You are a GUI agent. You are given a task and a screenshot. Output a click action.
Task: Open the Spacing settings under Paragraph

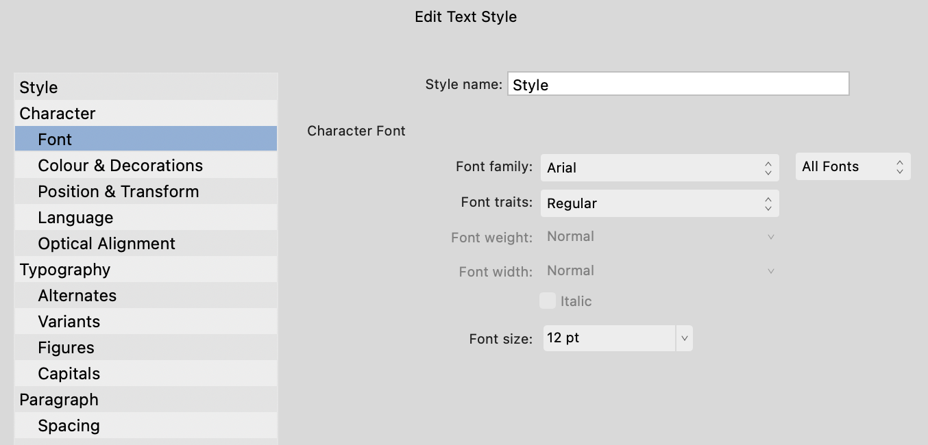pos(69,425)
